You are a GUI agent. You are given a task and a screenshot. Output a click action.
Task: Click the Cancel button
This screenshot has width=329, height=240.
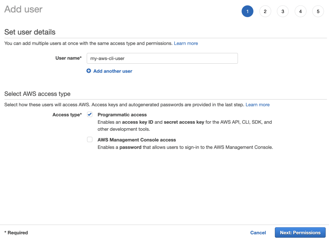pos(258,233)
